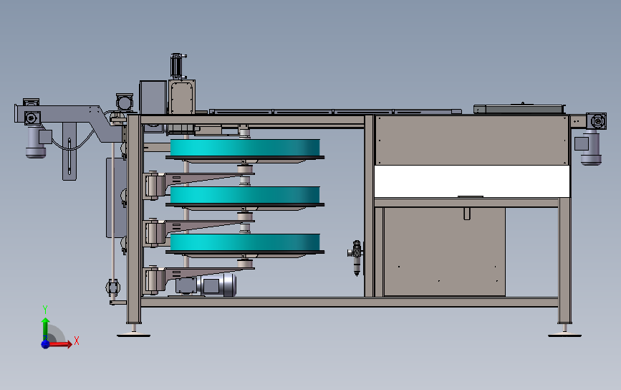Viewport: 621px width, 390px height.
Task: Pick the upper grey cover panel on the right
Action: pos(471,141)
